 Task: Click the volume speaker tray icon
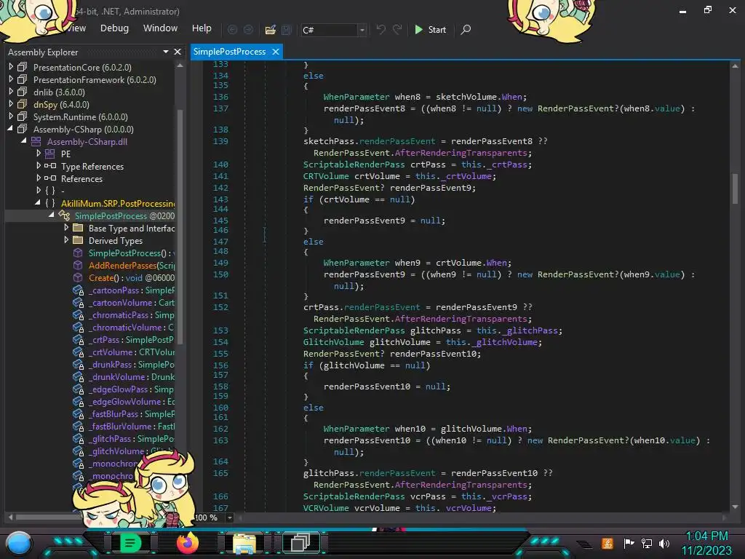point(664,543)
